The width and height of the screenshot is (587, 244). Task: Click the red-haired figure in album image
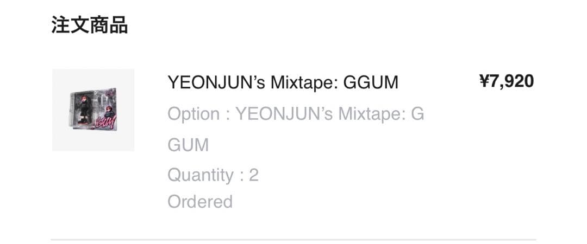[x=84, y=109]
